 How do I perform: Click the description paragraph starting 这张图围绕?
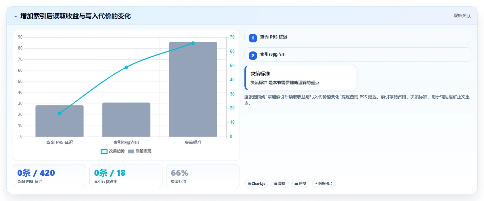[357, 100]
